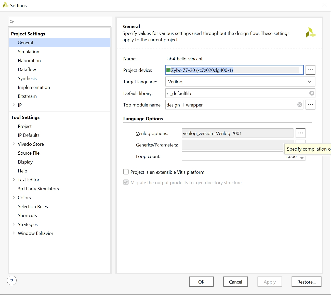Click the search magnifier icon
331x295 pixels.
coord(12,22)
